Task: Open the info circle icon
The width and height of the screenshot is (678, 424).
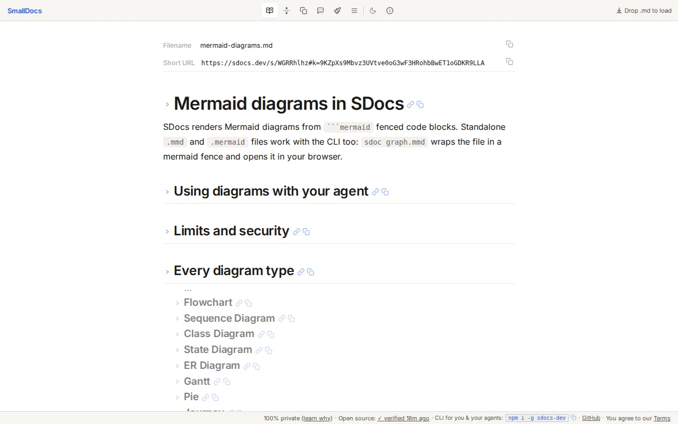Action: [390, 11]
